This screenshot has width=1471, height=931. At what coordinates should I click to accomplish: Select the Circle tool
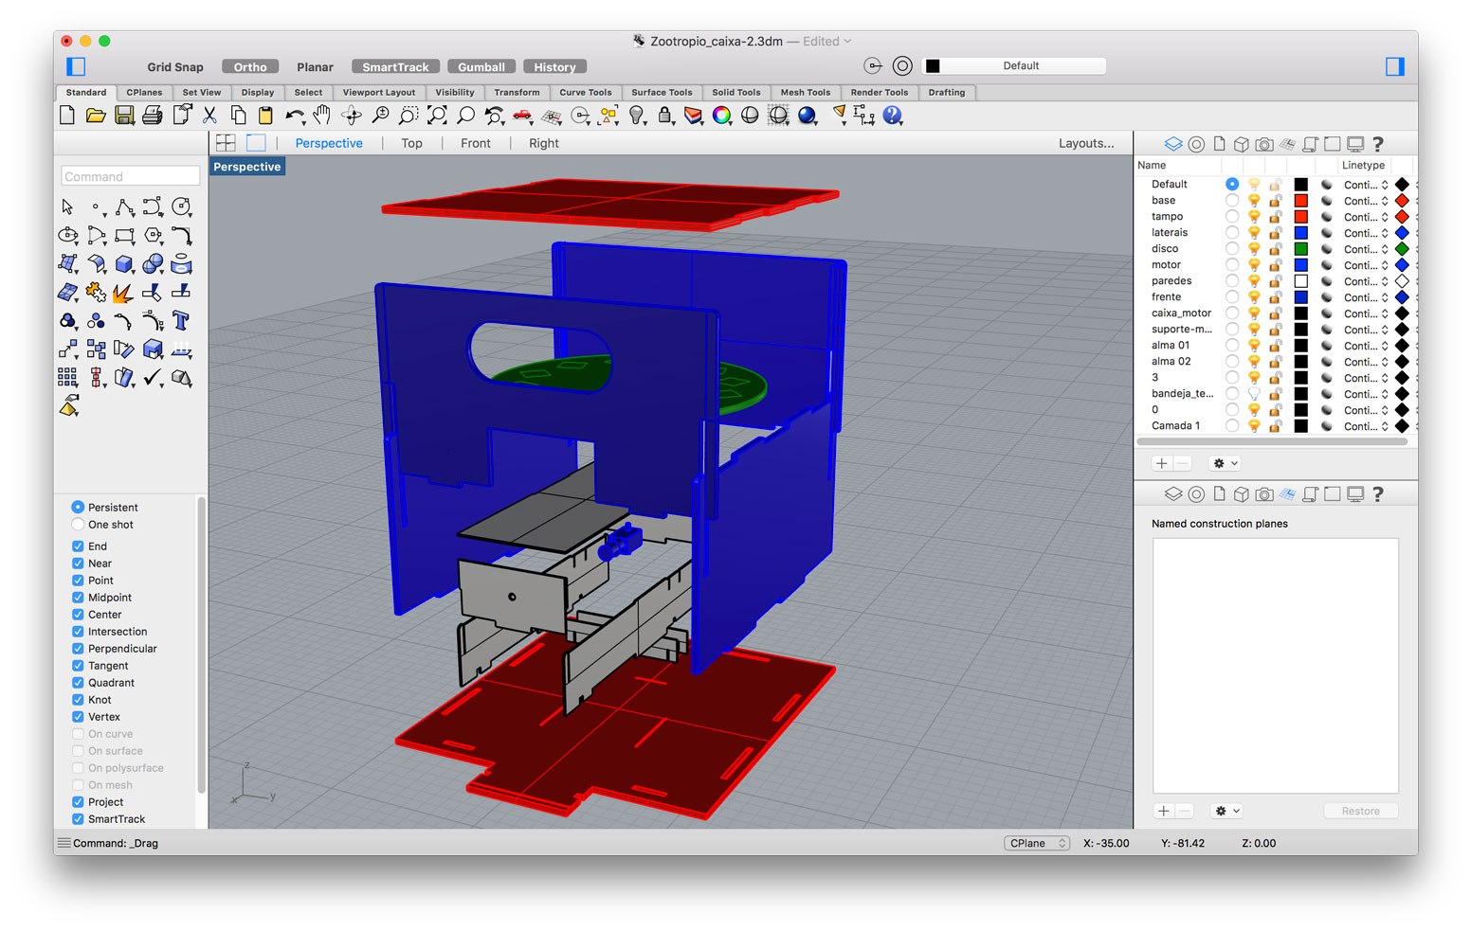(181, 207)
